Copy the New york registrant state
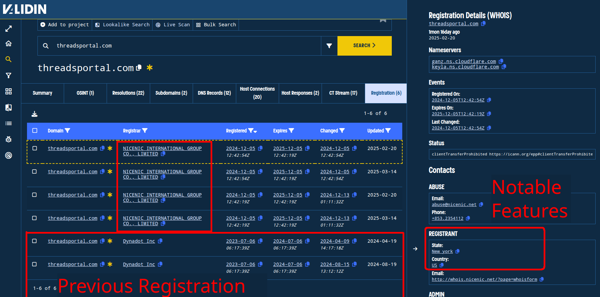The image size is (600, 297). pos(458,251)
